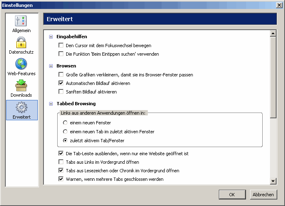
Task: Enable 'Sanften Bildlauf aktivieren' checkbox
Action: [x=61, y=92]
